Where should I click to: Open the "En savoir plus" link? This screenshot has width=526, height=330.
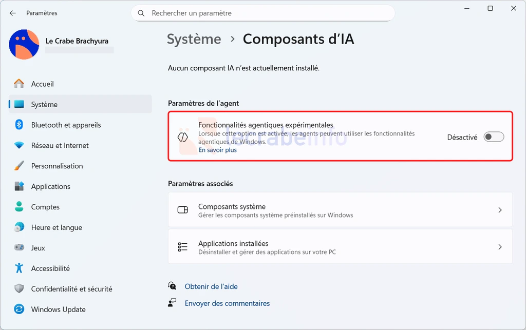pos(217,150)
